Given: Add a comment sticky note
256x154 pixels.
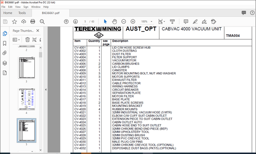Looking at the screenshot, I should coord(186,21).
